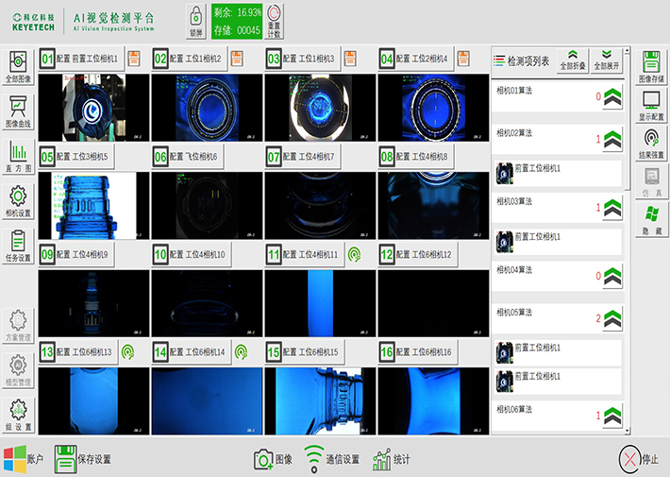Toggle the 结果强置 forced result option
This screenshot has width=670, height=477.
tap(650, 143)
